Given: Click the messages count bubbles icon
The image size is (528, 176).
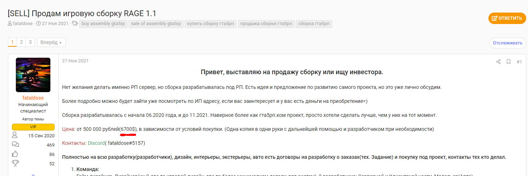Looking at the screenshot, I should pyautogui.click(x=15, y=144).
